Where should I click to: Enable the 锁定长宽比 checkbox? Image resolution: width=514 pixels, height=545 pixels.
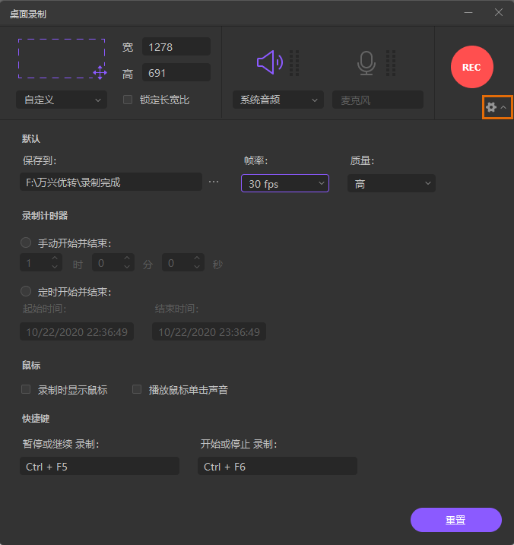[x=128, y=100]
